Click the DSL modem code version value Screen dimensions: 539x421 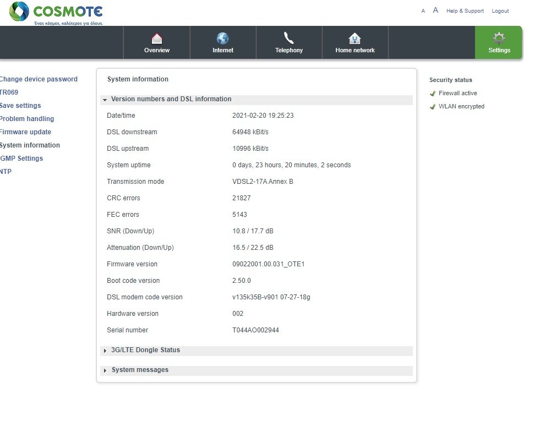click(271, 297)
